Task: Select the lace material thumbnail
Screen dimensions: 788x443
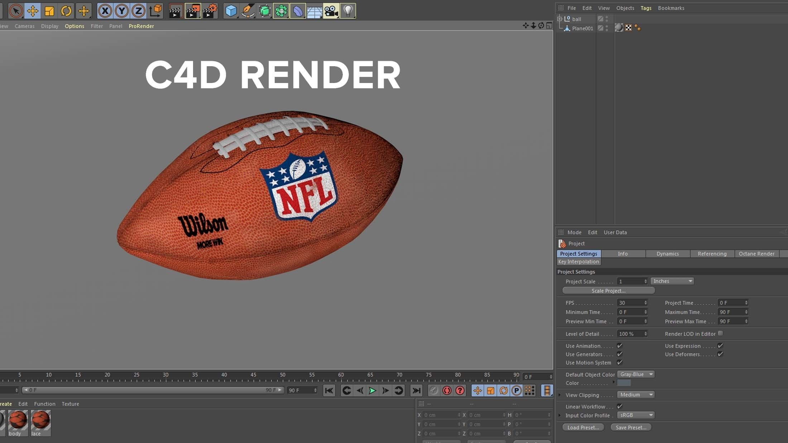Action: click(40, 423)
